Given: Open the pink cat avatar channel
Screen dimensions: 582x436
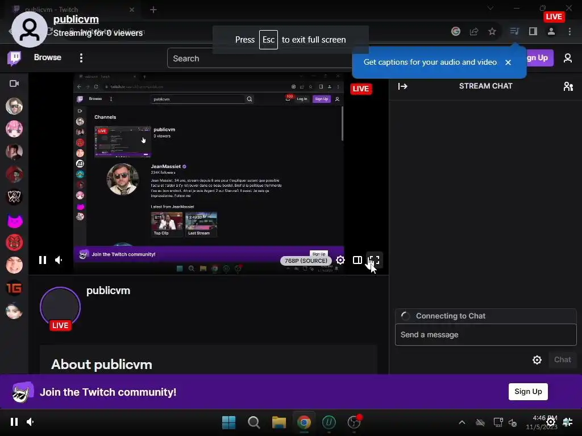Looking at the screenshot, I should [x=15, y=221].
